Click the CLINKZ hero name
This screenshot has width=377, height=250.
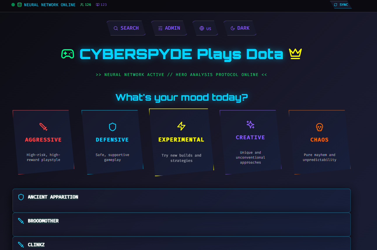point(36,245)
